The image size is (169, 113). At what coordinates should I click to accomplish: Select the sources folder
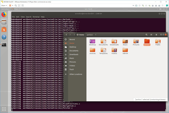[x=92, y=51]
